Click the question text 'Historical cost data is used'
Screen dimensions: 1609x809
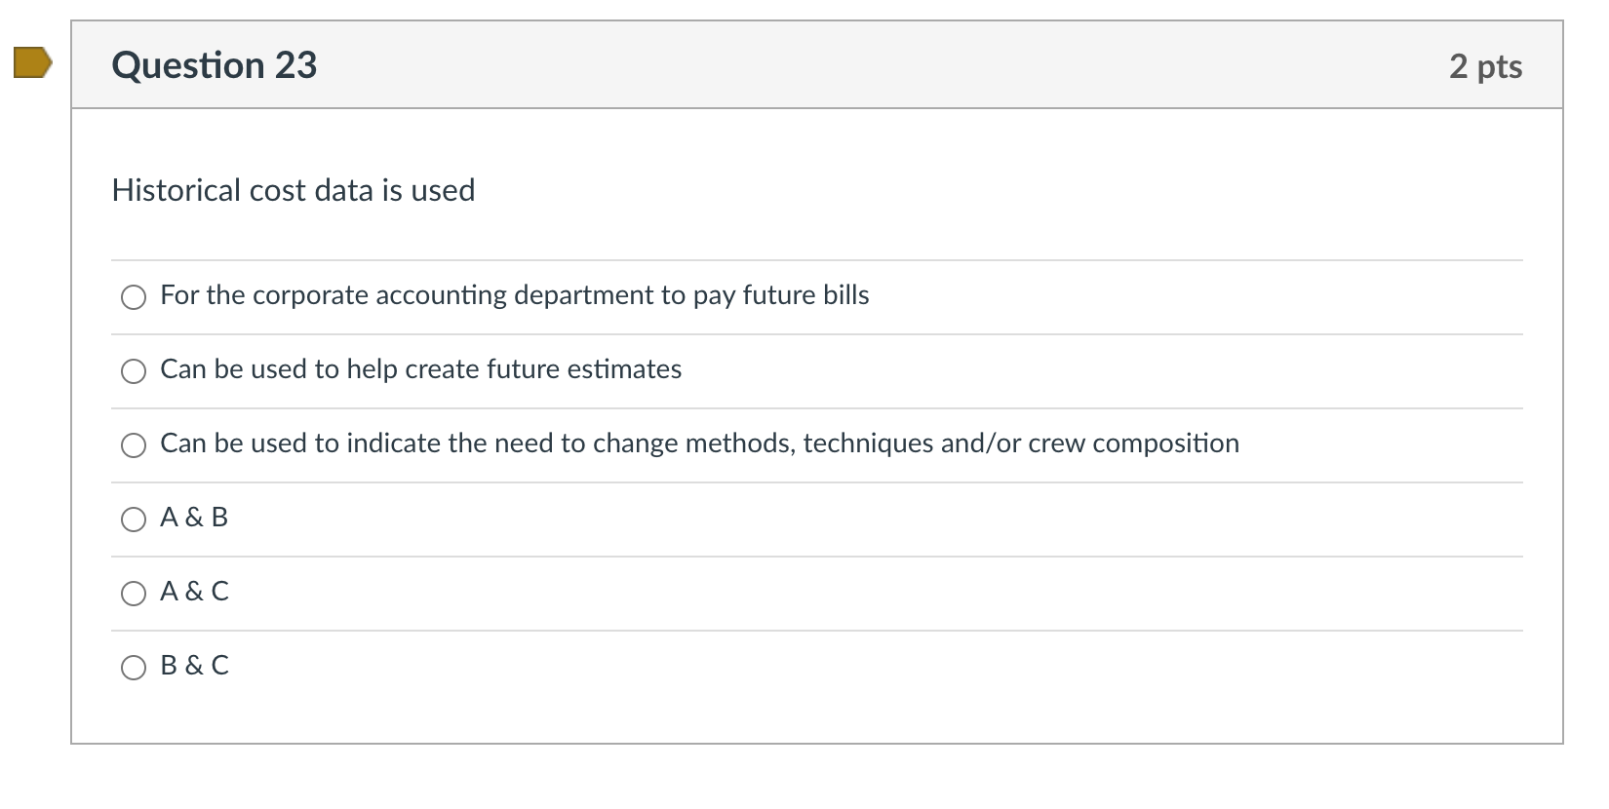pos(294,190)
